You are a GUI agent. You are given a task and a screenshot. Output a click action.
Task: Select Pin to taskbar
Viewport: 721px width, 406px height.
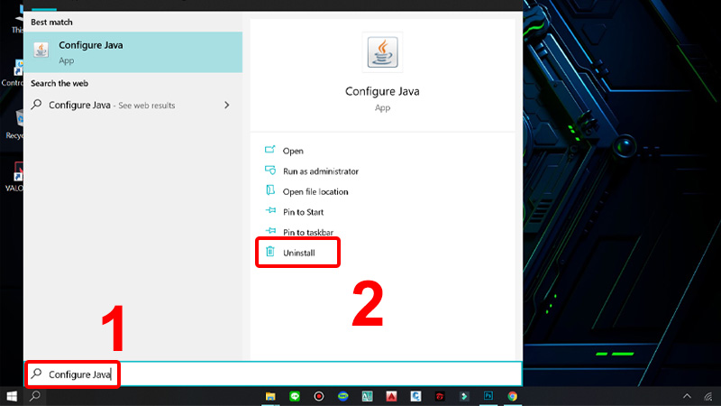308,232
